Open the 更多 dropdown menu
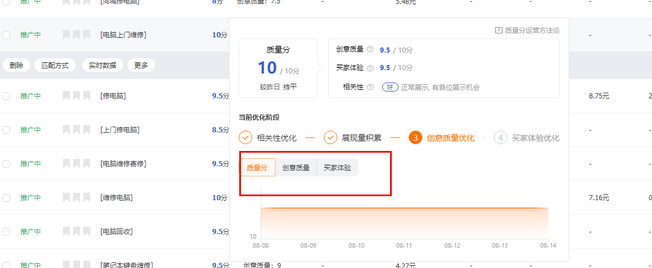The height and width of the screenshot is (268, 652). click(x=141, y=66)
